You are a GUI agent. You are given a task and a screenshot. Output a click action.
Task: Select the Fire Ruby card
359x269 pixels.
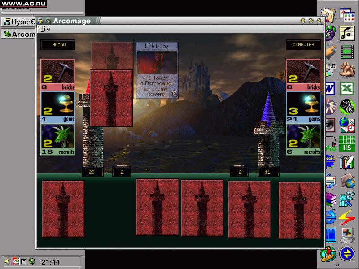157,70
